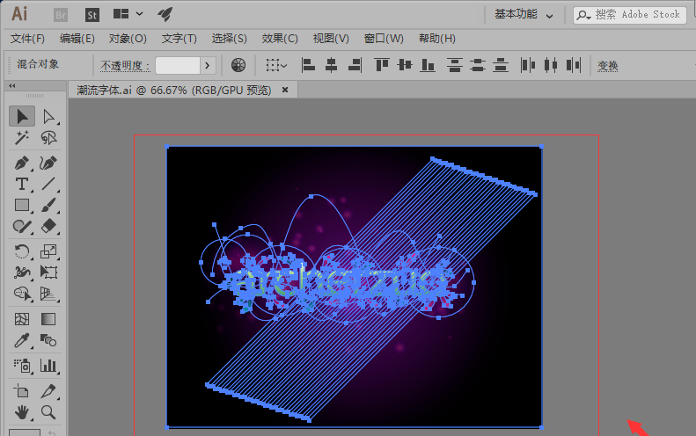
Task: Open the 文件(F) menu
Action: tap(27, 39)
